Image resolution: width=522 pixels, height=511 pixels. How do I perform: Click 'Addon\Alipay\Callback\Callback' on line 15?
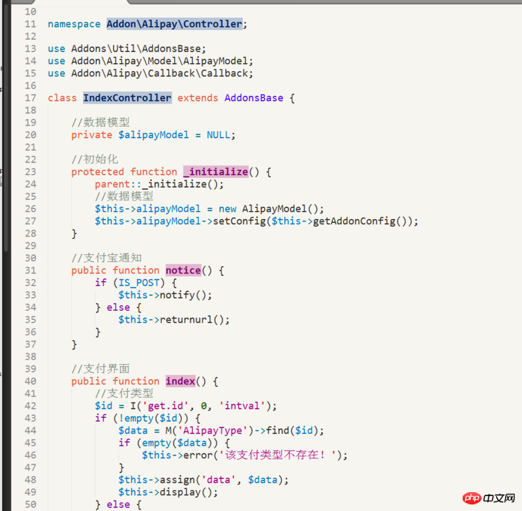[160, 74]
